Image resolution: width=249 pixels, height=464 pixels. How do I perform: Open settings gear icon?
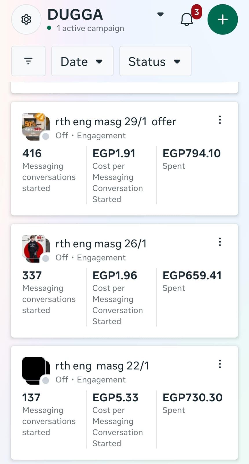tap(26, 19)
